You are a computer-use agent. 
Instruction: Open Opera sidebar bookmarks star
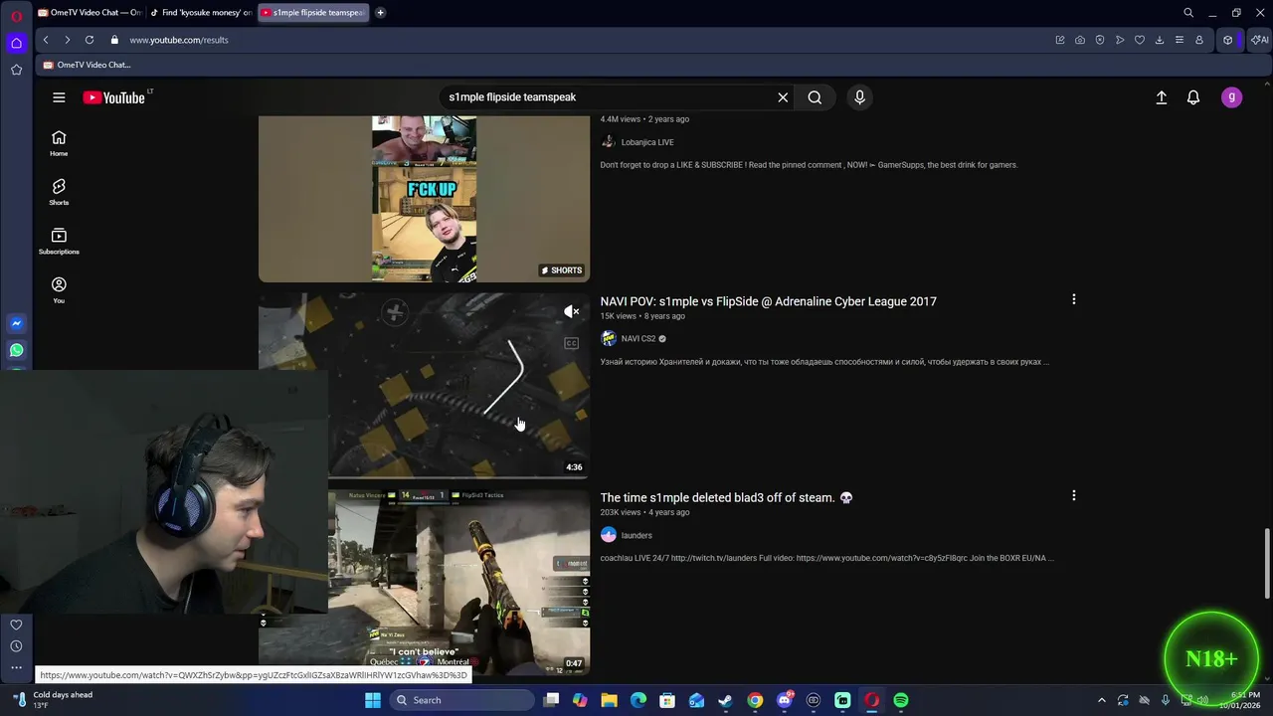[16, 70]
